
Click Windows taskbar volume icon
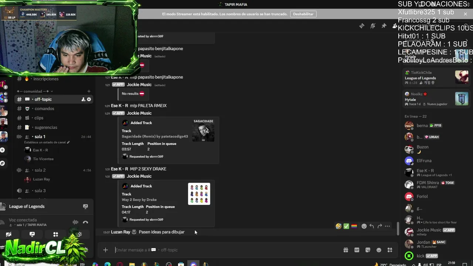tap(425, 265)
